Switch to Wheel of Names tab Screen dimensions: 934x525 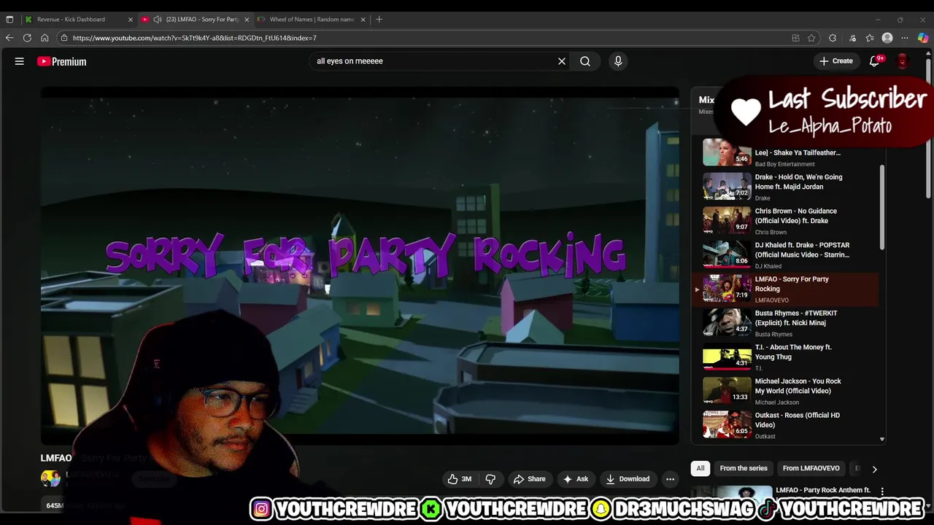point(310,20)
